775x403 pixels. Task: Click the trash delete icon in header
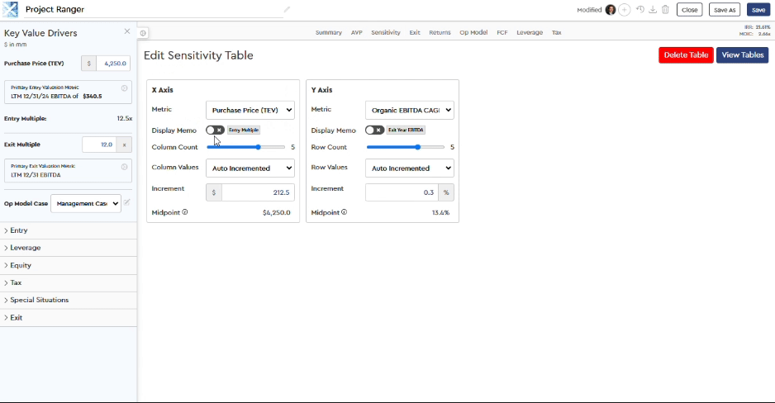click(x=665, y=10)
